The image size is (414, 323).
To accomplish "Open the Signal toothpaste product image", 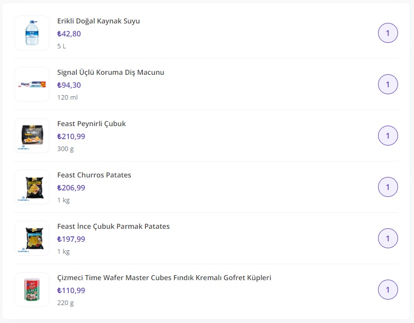I will [x=32, y=84].
